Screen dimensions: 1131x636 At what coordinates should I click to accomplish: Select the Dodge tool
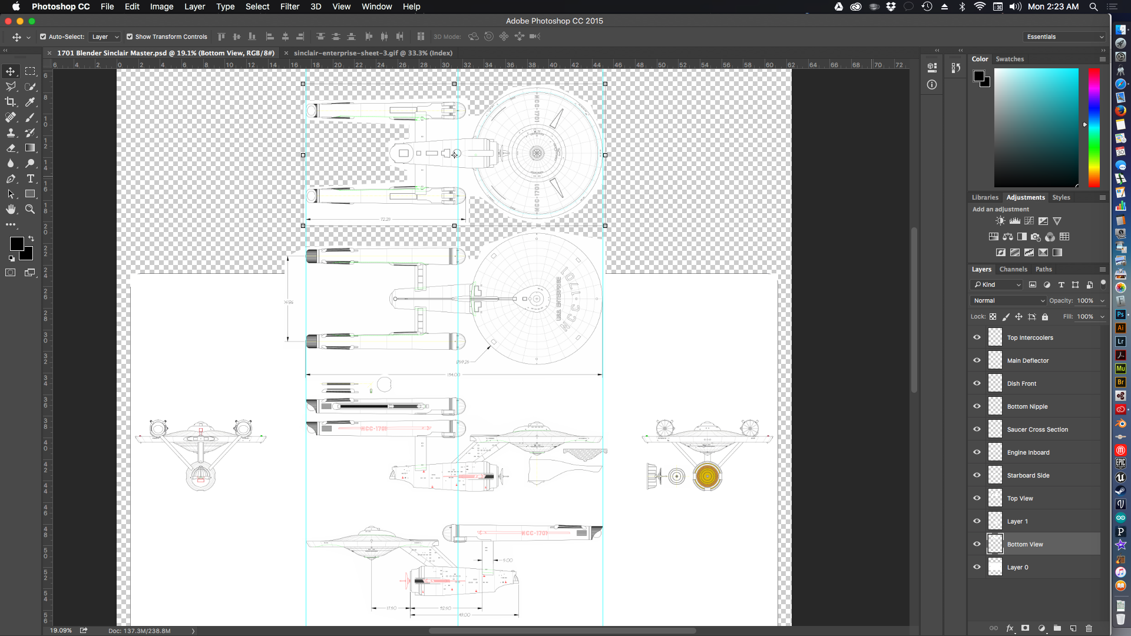30,163
